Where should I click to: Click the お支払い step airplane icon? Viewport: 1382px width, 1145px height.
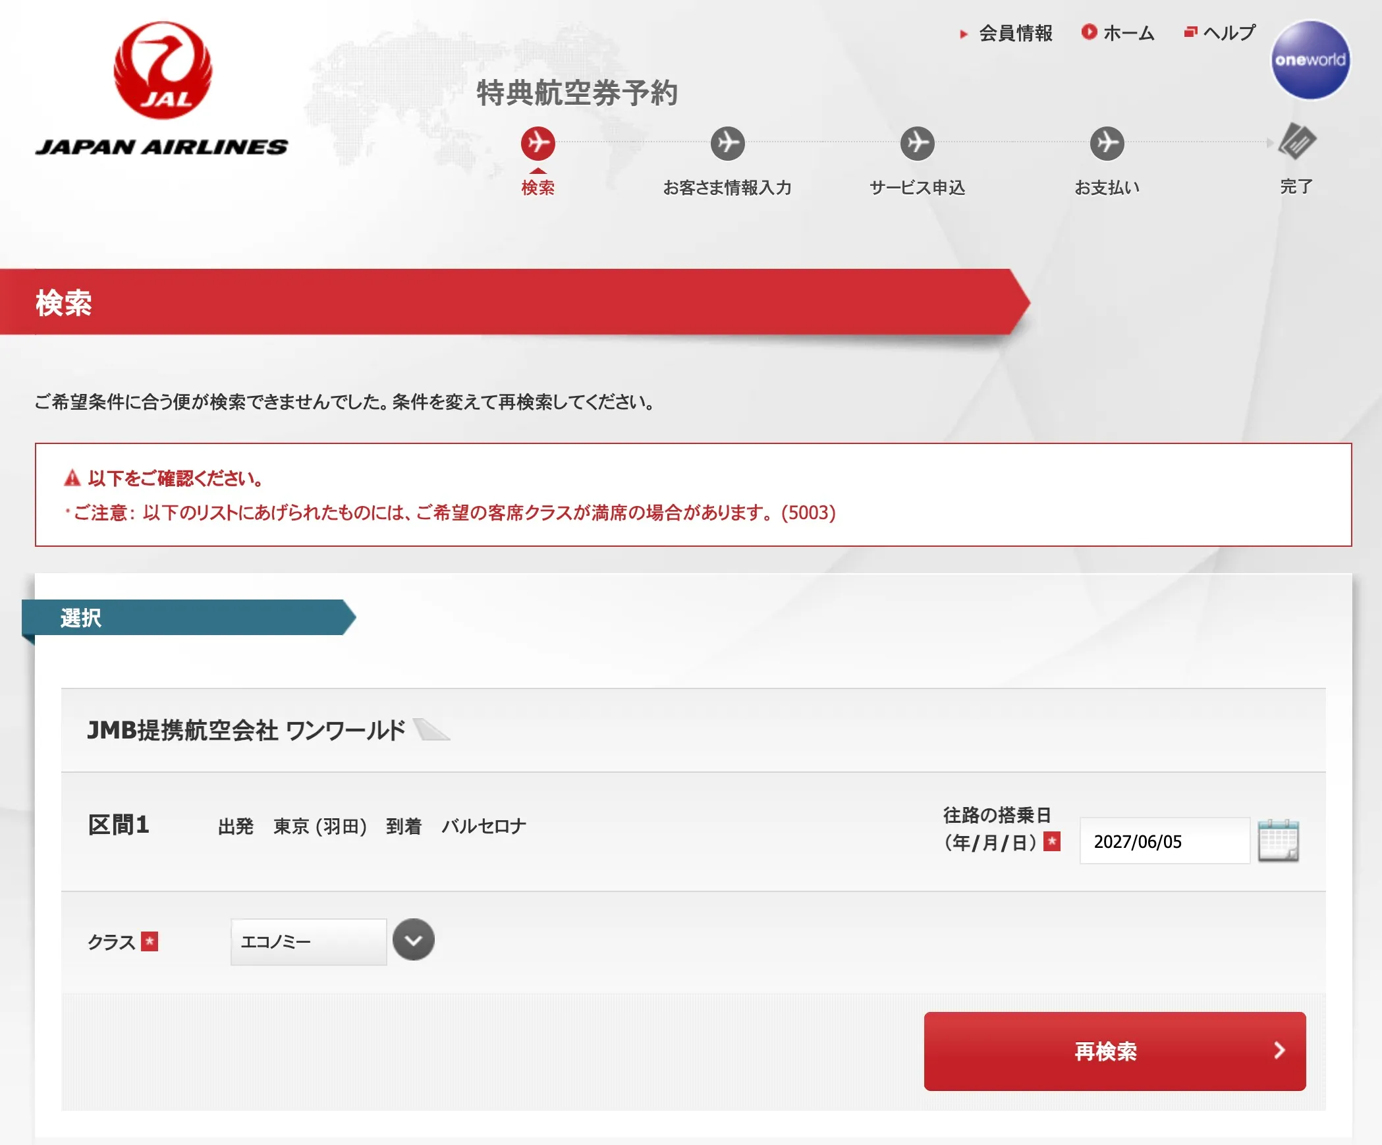click(x=1107, y=143)
